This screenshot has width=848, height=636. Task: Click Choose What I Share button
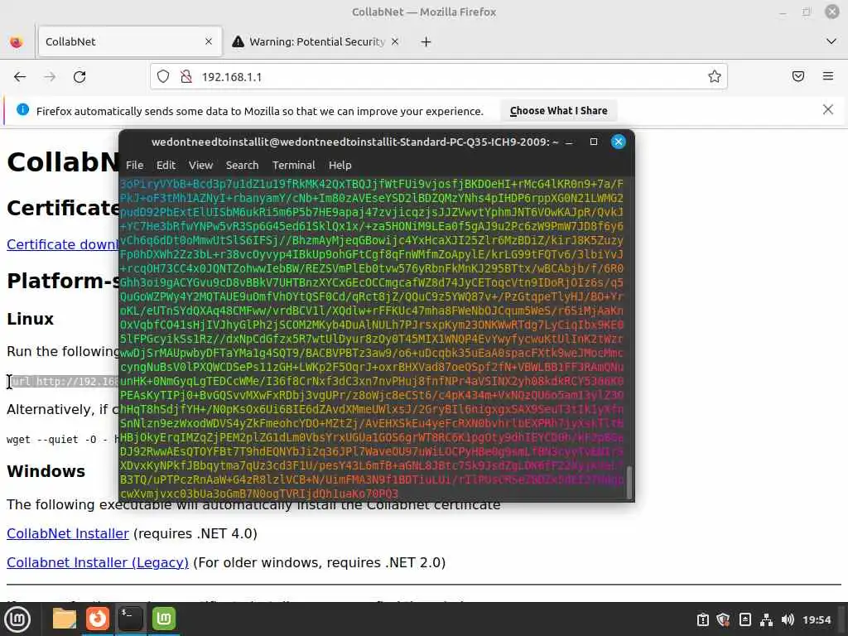click(559, 111)
